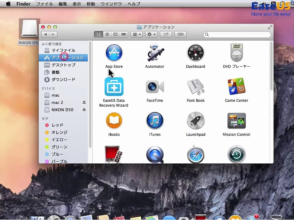Open the iTunes music note icon
Image resolution: width=294 pixels, height=220 pixels.
(155, 121)
